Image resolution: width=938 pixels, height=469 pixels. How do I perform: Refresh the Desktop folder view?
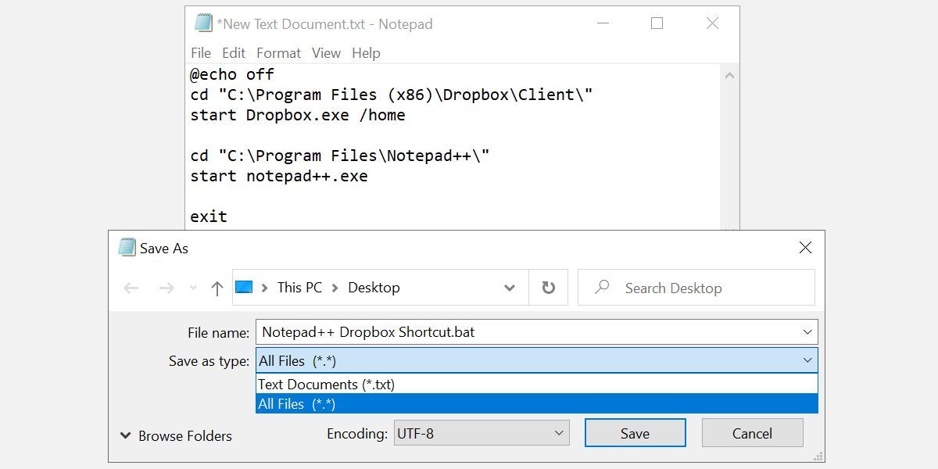[549, 288]
